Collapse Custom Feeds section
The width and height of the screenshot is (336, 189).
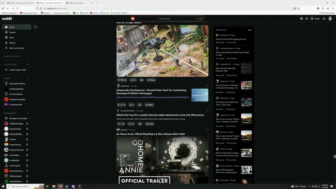pos(28,65)
